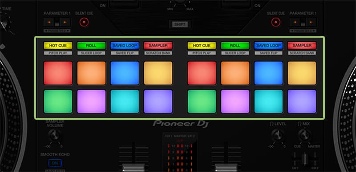This screenshot has height=172, width=356.
Task: Click the right deck Silent Cue button
Action: [x=276, y=22]
